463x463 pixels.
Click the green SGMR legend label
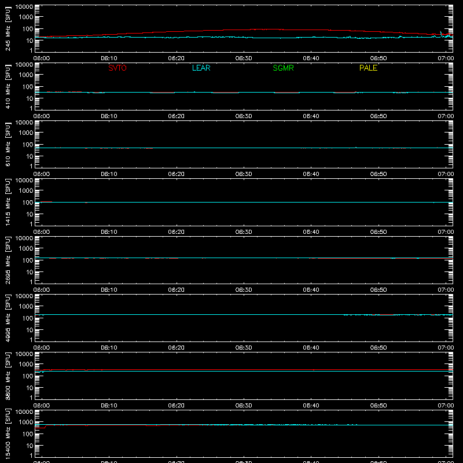(x=283, y=68)
